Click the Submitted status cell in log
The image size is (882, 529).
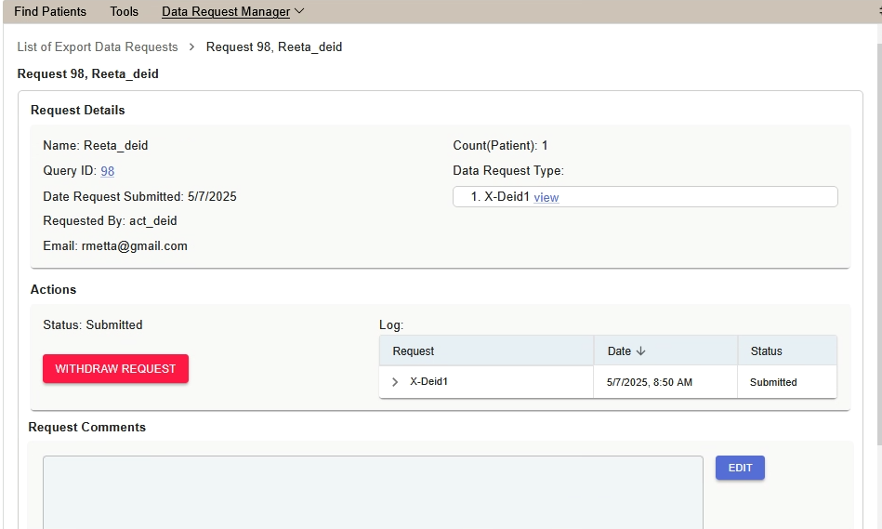point(773,382)
